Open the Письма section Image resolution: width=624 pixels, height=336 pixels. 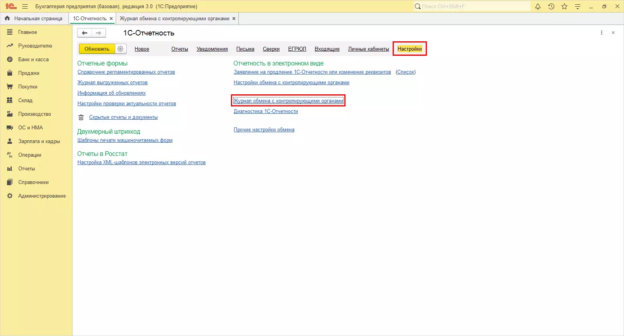tap(245, 49)
